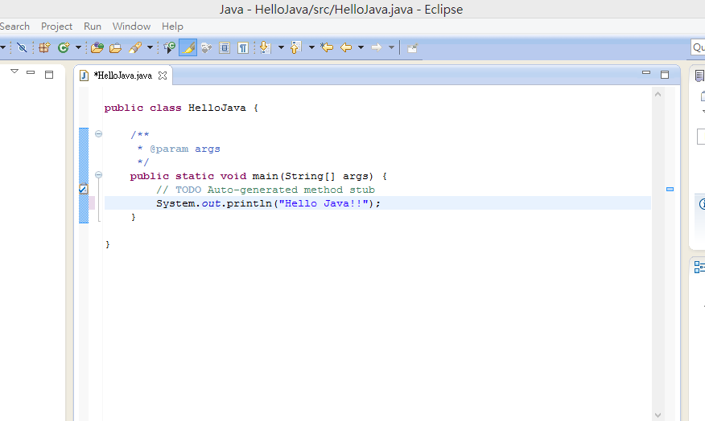Screen dimensions: 705x421
Task: Toggle Block Selection Mode
Action: tap(225, 47)
